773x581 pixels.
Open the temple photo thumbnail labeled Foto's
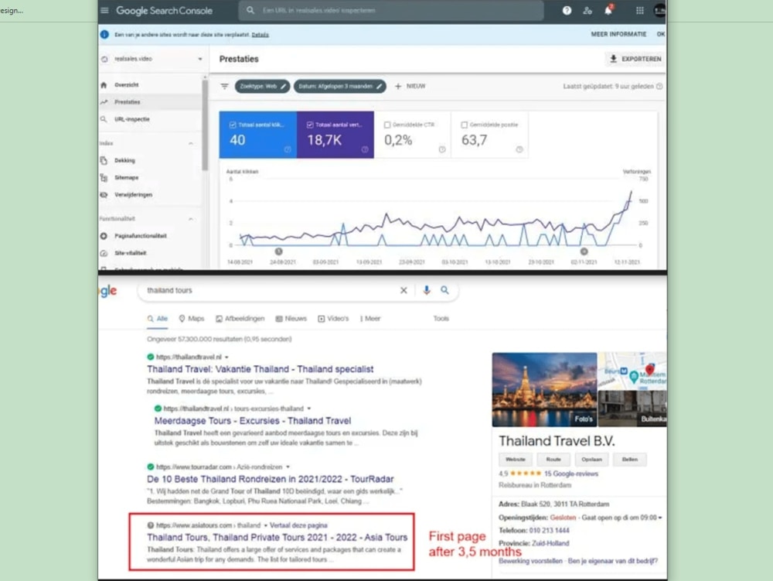coord(544,390)
